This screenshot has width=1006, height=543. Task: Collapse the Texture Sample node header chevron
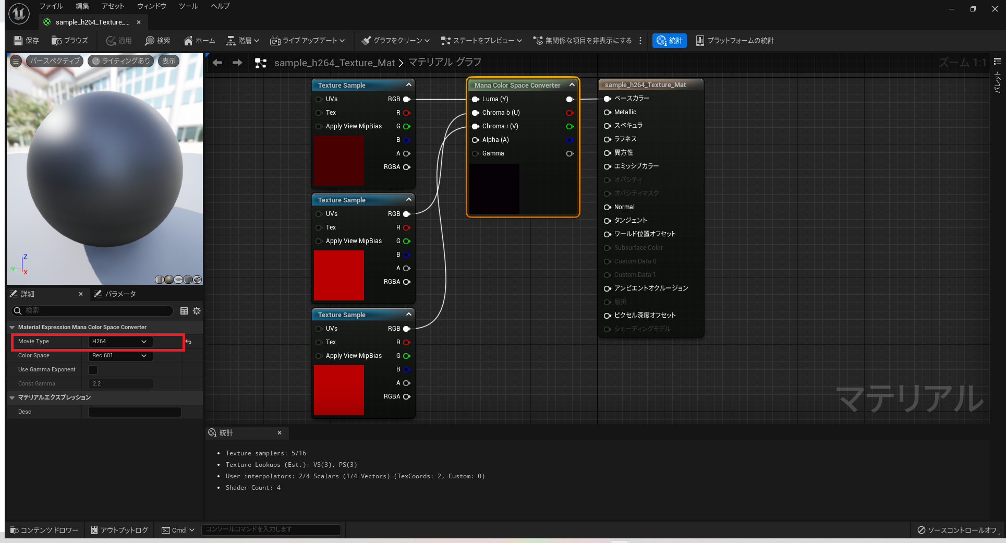click(409, 85)
